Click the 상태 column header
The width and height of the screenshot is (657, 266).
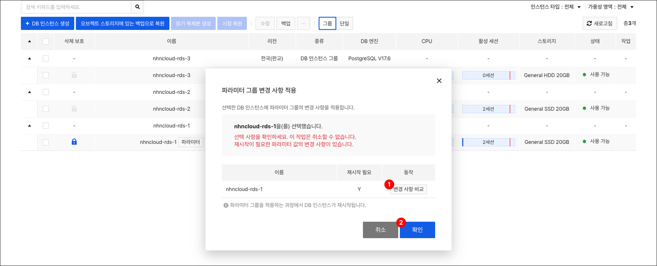pos(595,41)
